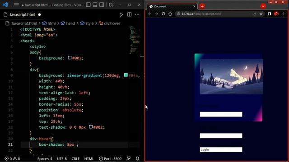Open the #0fa gradient color swatch
Screen dimensions: 289x162
126,75
